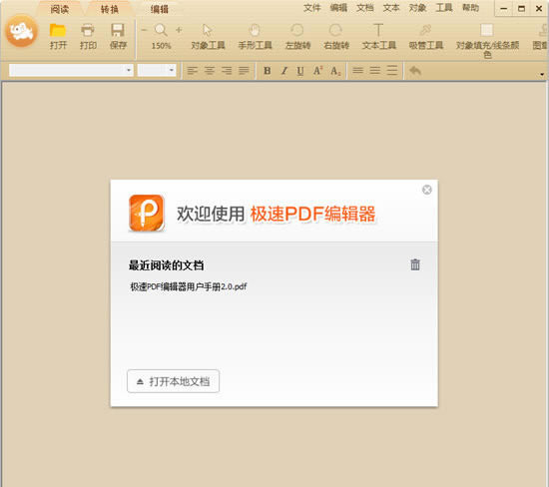The height and width of the screenshot is (487, 549).
Task: Open a file with the 打开 folder icon
Action: tap(58, 36)
